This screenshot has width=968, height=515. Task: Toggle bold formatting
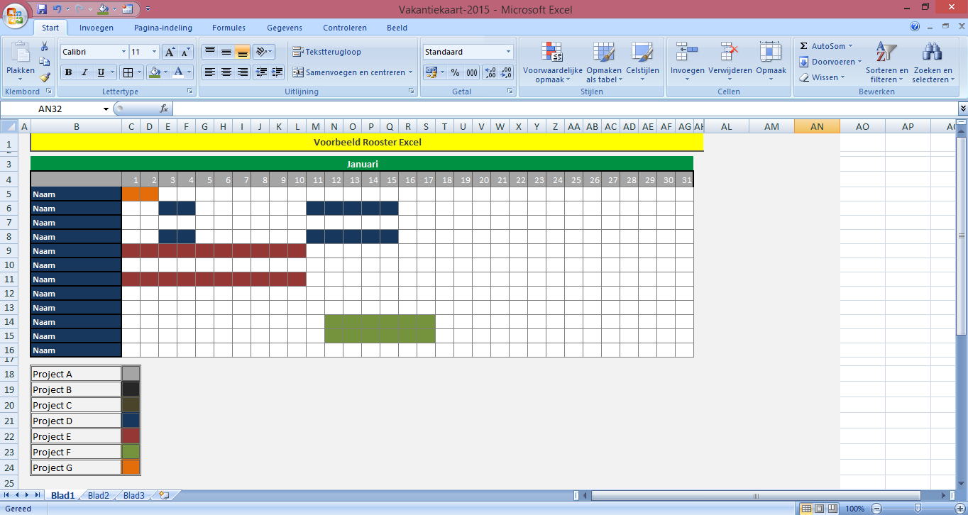(x=67, y=72)
